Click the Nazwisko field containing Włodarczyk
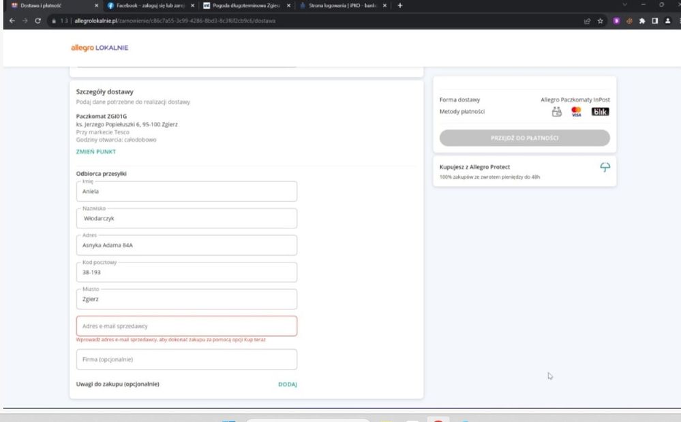This screenshot has width=681, height=422. point(187,218)
